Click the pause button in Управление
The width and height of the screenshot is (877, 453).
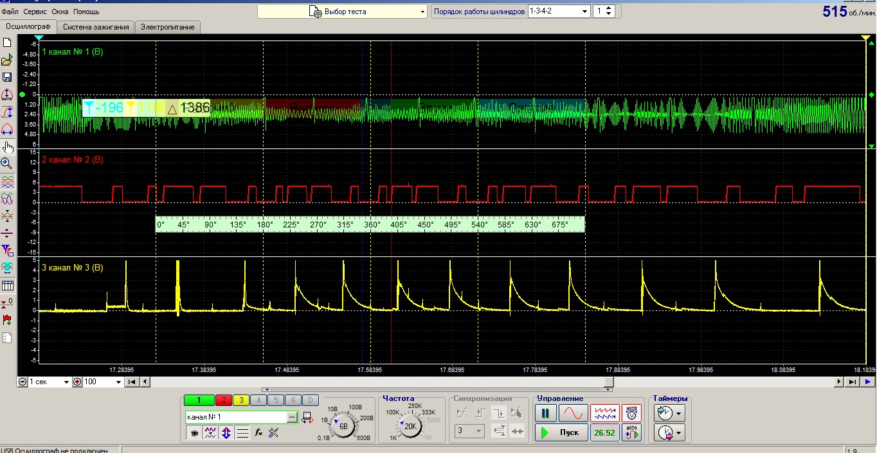tap(546, 413)
